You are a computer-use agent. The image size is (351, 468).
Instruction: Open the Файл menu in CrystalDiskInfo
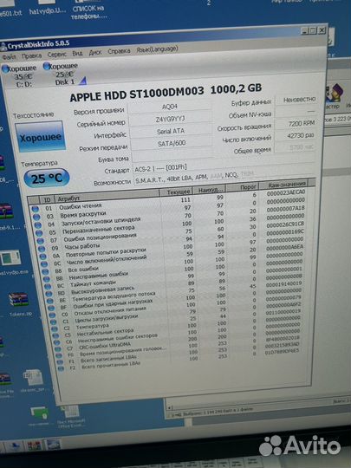click(9, 56)
